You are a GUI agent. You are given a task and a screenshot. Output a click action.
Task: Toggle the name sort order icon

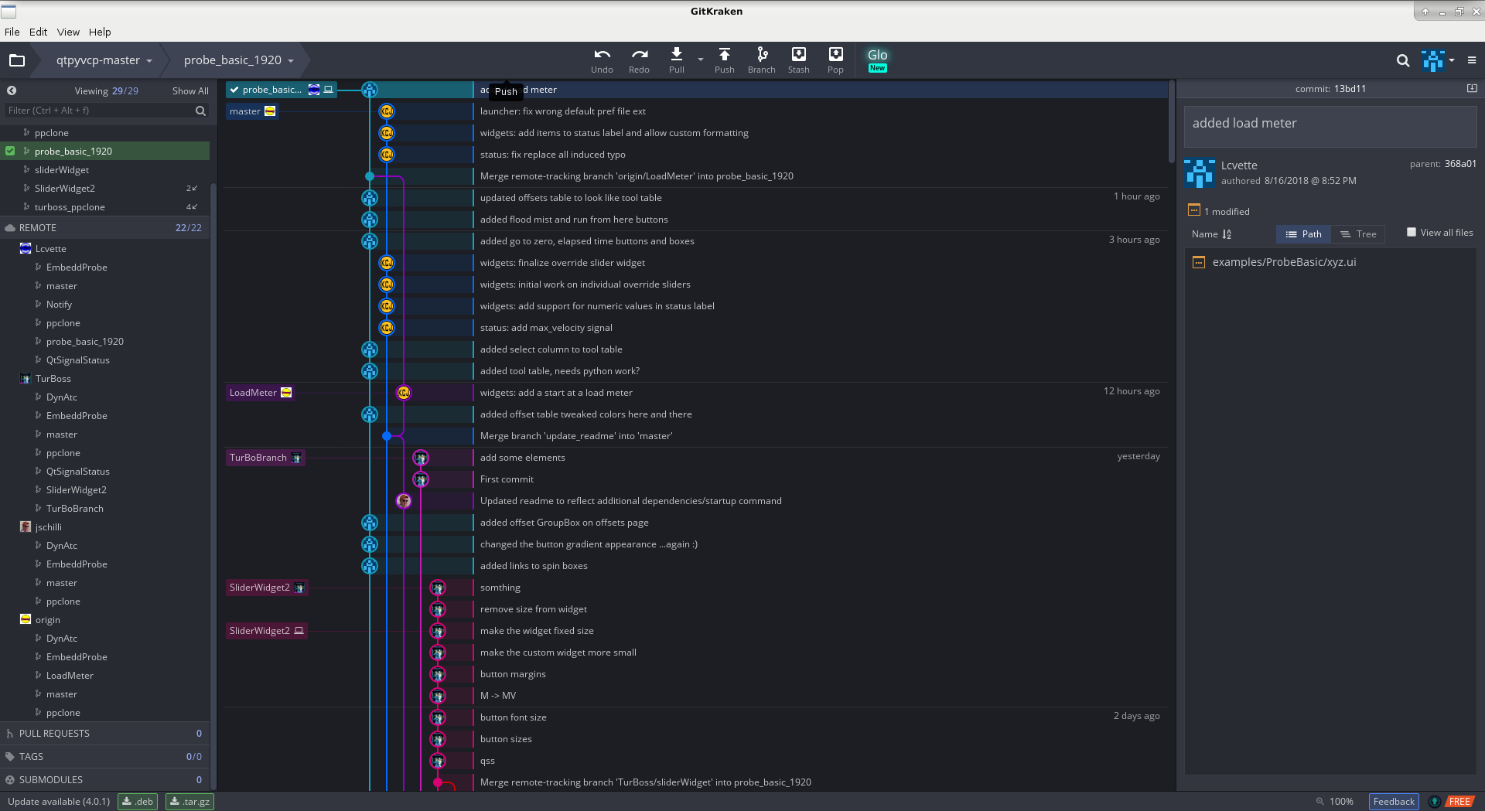[1227, 234]
